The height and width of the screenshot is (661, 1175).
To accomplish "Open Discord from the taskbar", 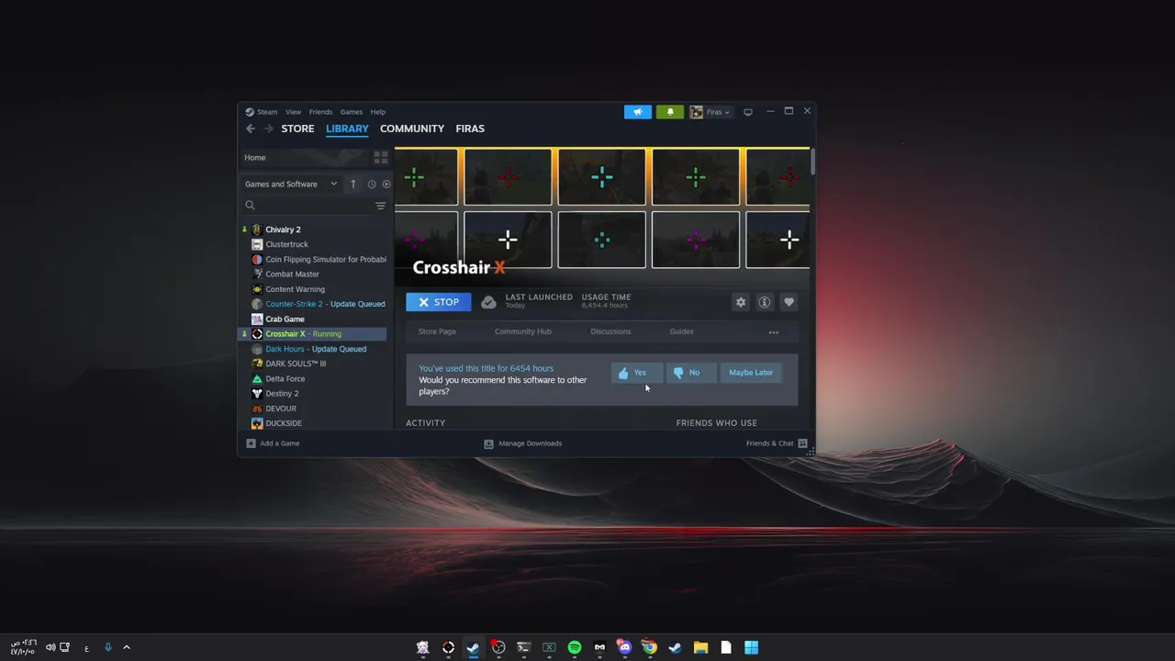I will coord(624,647).
